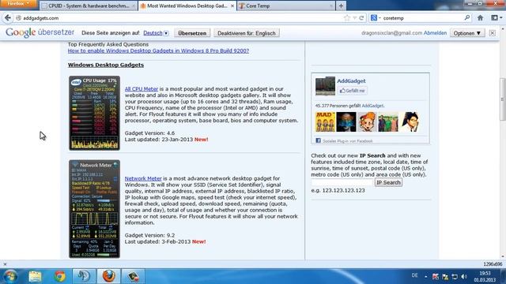The image size is (506, 284).
Task: Click Deaktivieren für: Englisch button
Action: pos(247,33)
